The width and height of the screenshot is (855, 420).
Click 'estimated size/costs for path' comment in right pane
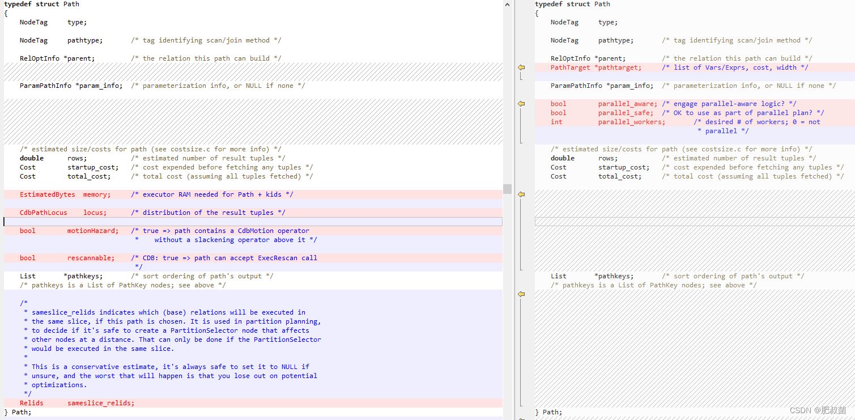tap(681, 149)
